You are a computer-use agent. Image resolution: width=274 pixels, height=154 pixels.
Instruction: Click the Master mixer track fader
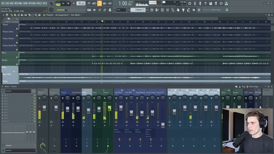pyautogui.click(x=45, y=108)
